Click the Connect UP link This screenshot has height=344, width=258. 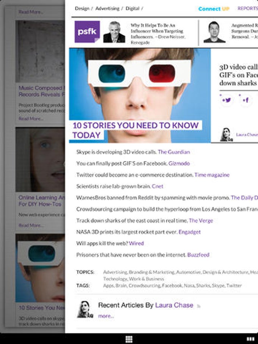tap(214, 9)
